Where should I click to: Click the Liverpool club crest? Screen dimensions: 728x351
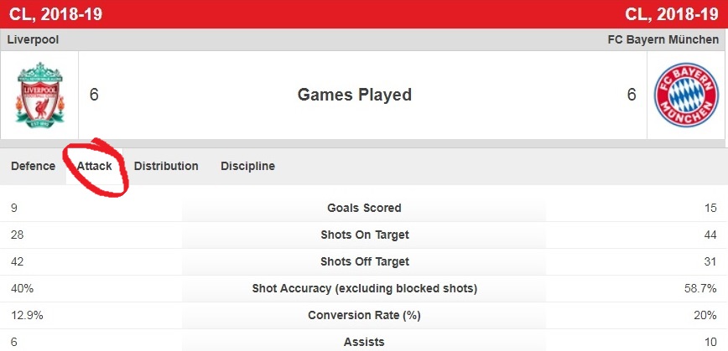click(39, 95)
